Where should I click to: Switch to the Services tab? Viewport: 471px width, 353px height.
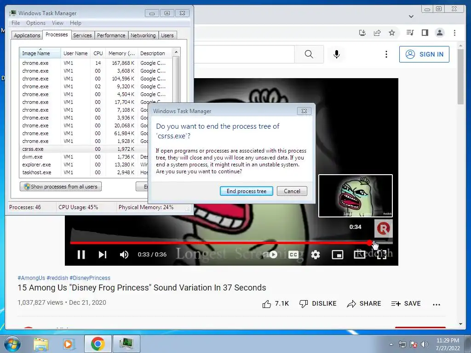[x=82, y=35]
